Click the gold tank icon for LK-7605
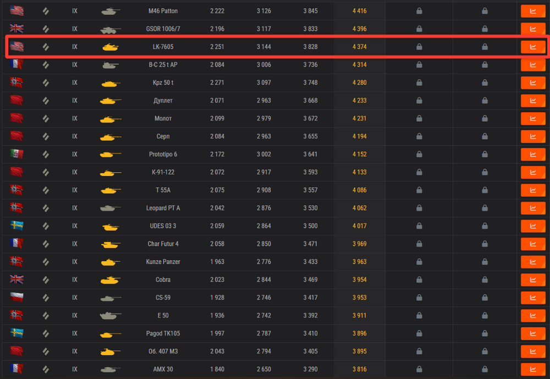 111,47
